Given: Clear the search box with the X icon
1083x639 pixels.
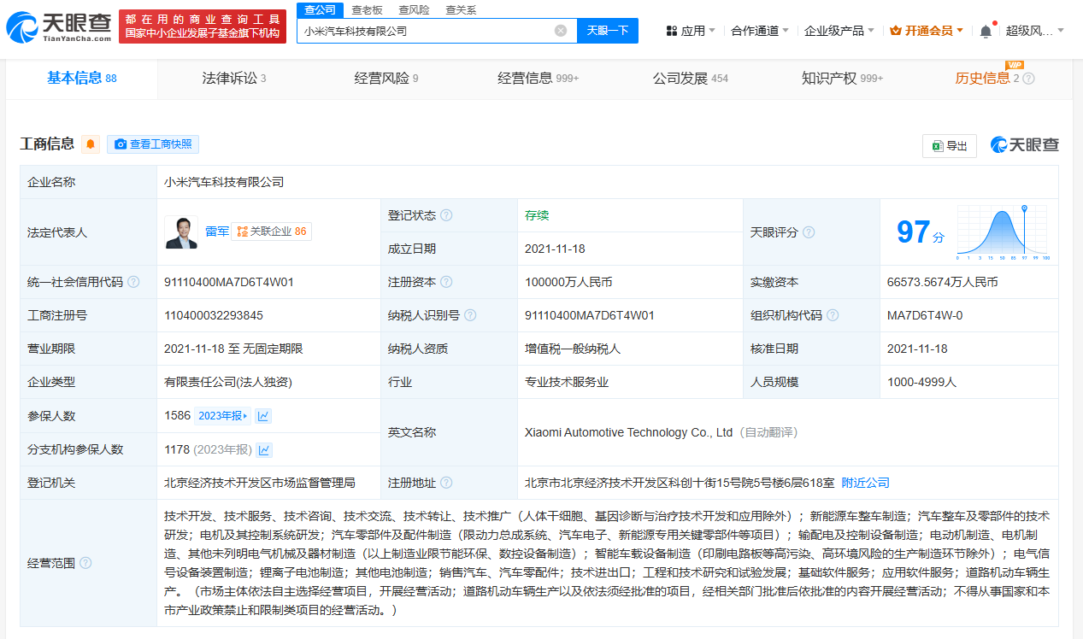Looking at the screenshot, I should pos(561,31).
